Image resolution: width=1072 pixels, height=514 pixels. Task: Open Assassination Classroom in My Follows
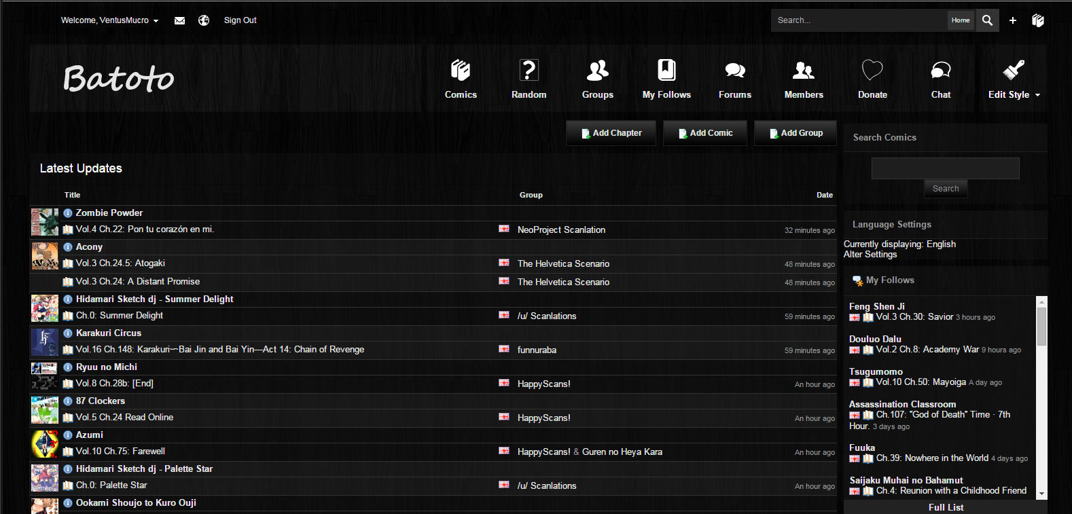[902, 405]
